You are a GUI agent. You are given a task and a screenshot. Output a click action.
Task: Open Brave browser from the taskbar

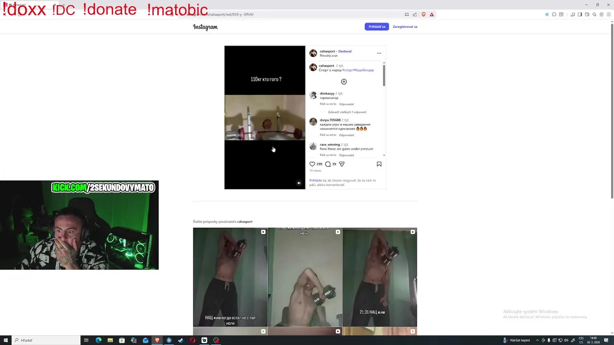(157, 340)
